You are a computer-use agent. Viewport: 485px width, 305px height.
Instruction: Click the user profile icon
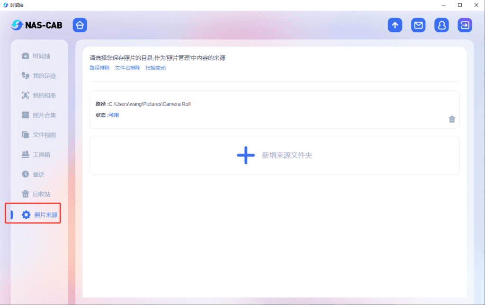[441, 25]
